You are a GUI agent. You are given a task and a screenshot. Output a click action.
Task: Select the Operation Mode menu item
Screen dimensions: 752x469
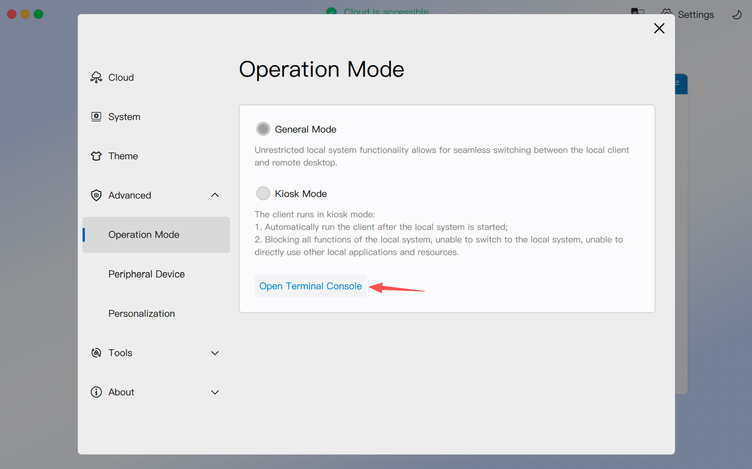click(x=144, y=234)
